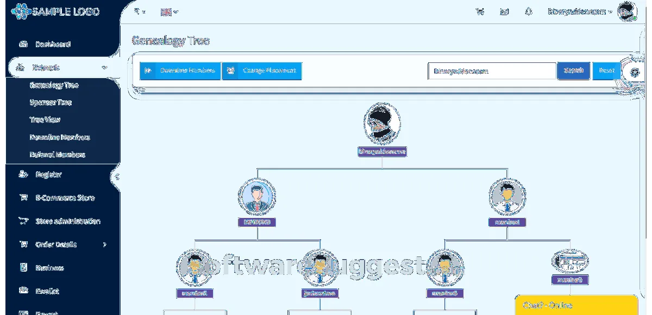Select left child avatar in red tie
Image resolution: width=652 pixels, height=315 pixels.
pyautogui.click(x=256, y=196)
